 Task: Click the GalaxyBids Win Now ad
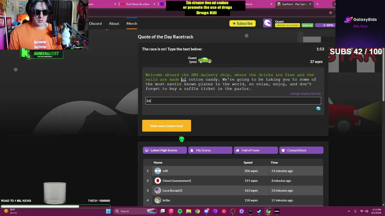click(360, 22)
